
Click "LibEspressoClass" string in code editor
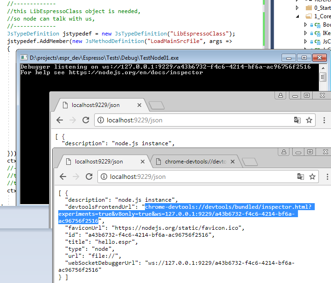coord(200,34)
